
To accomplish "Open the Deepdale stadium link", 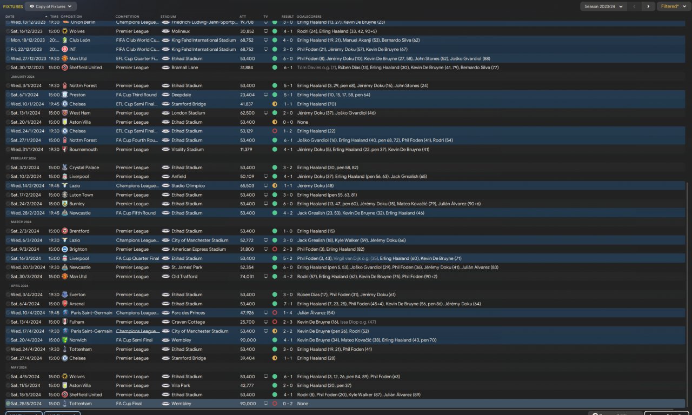I will (181, 95).
